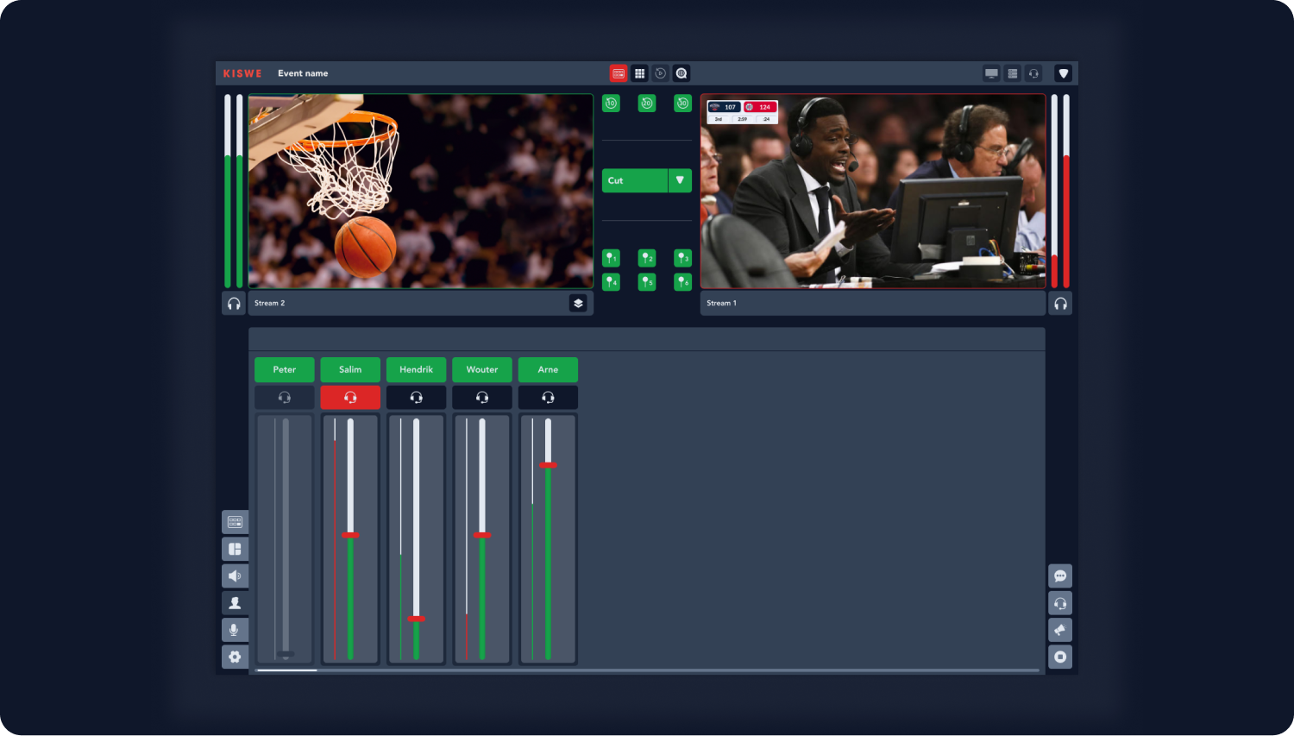
Task: Toggle headphone monitoring for Stream 1
Action: 1060,304
